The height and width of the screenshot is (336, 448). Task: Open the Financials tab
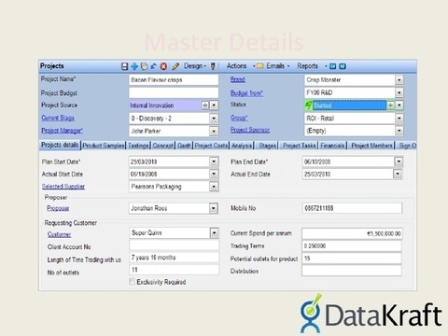click(332, 146)
